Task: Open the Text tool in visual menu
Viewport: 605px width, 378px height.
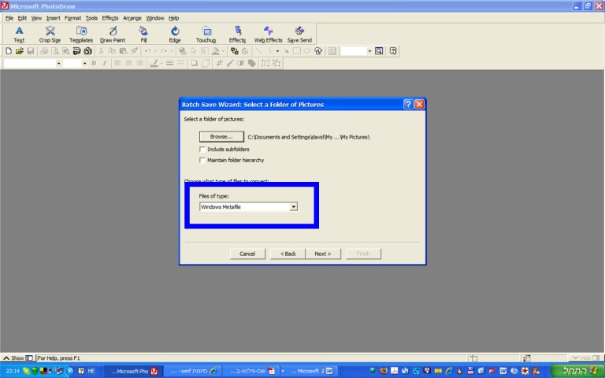Action: 19,34
